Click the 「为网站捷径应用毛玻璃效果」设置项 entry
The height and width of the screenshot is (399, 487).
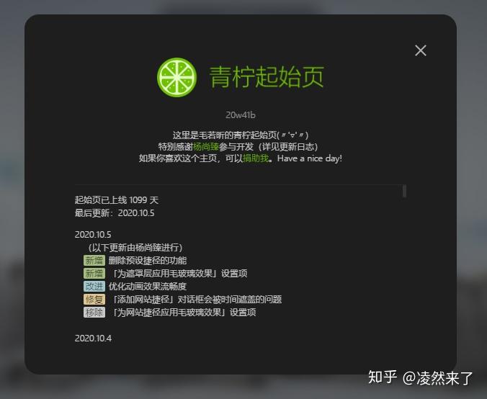point(184,313)
